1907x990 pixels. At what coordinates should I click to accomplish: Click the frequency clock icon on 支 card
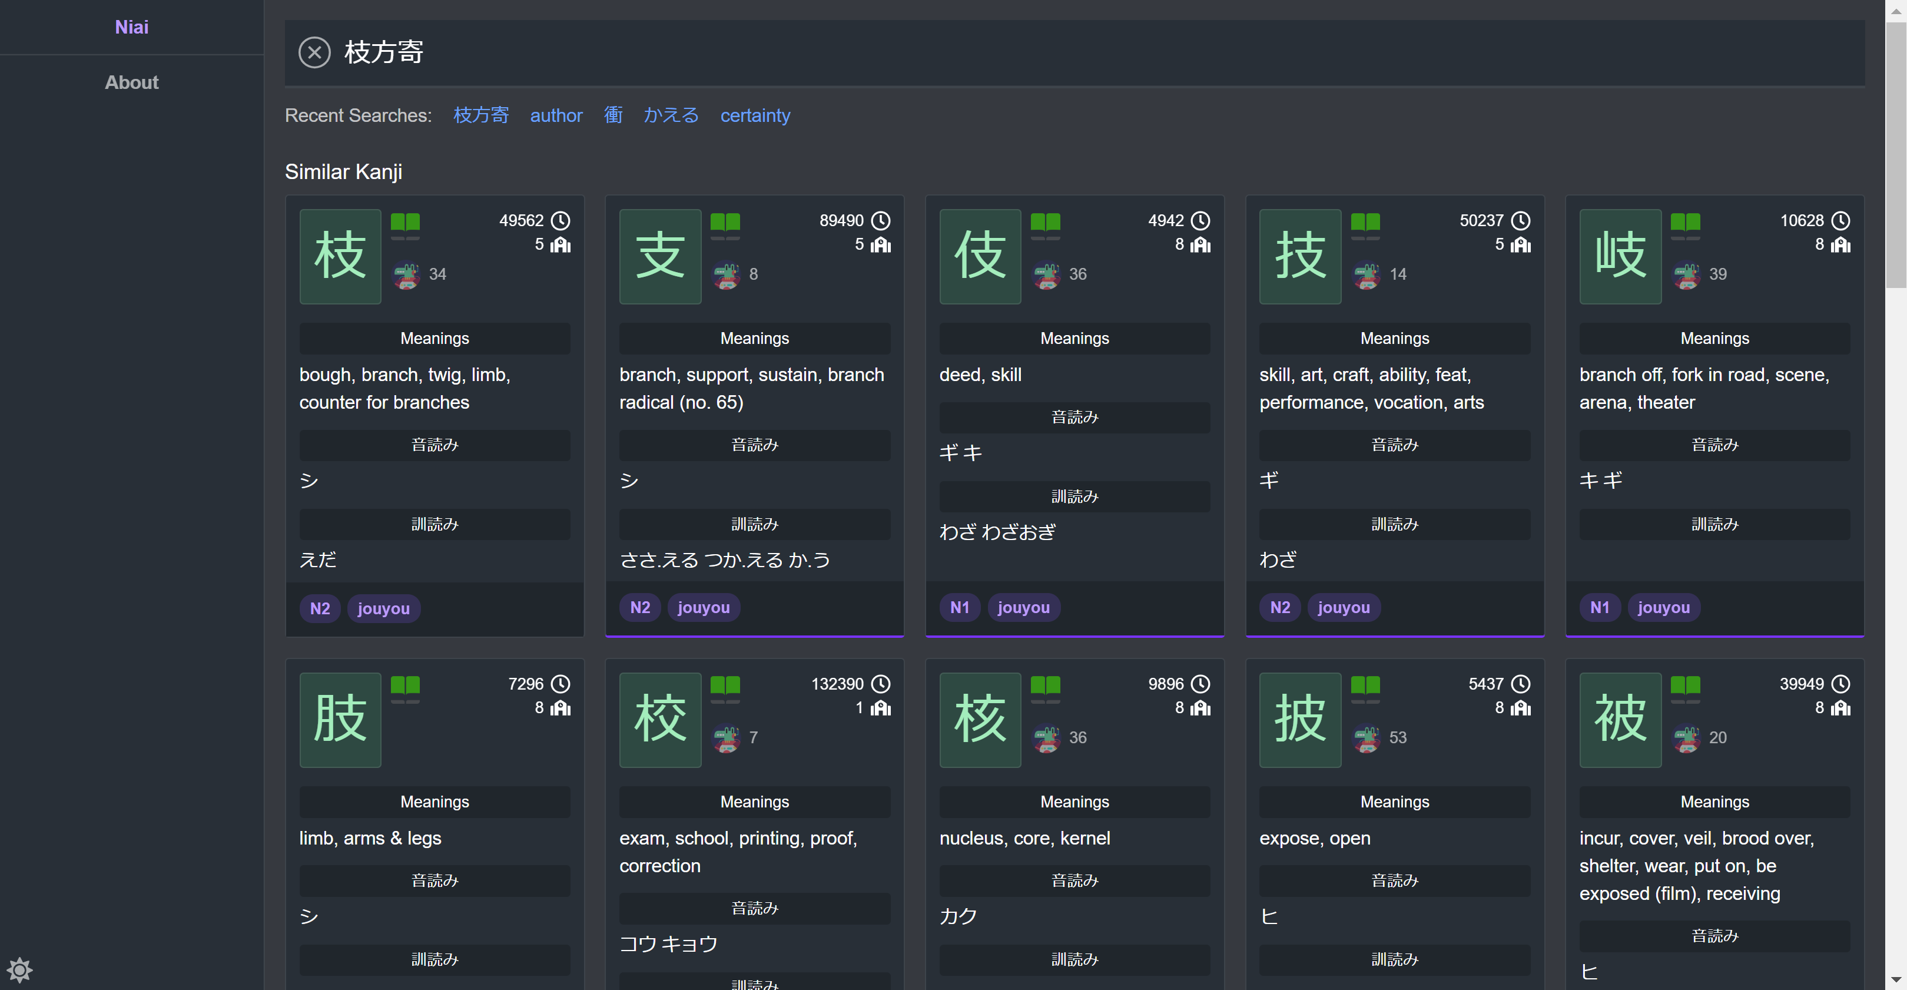click(880, 221)
